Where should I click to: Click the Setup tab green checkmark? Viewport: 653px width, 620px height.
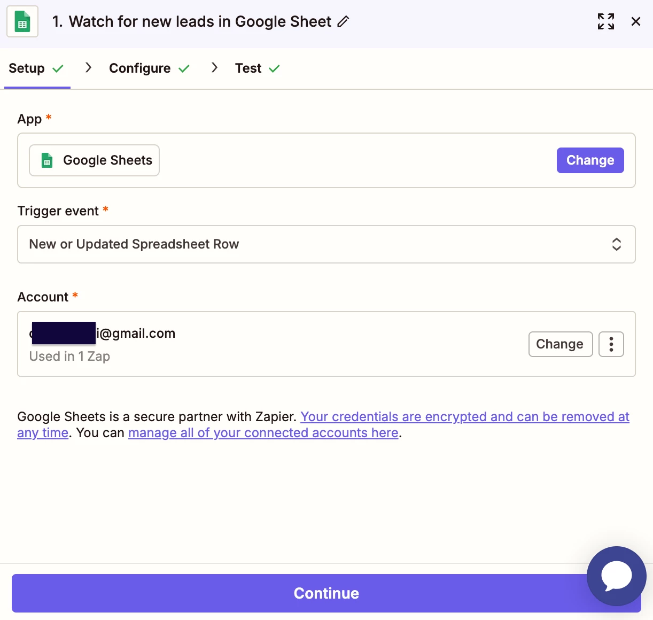58,68
